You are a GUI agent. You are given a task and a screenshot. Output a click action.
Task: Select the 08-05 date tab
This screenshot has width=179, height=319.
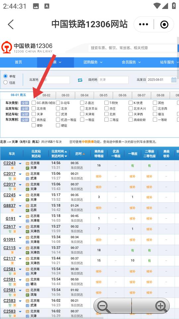point(103,95)
